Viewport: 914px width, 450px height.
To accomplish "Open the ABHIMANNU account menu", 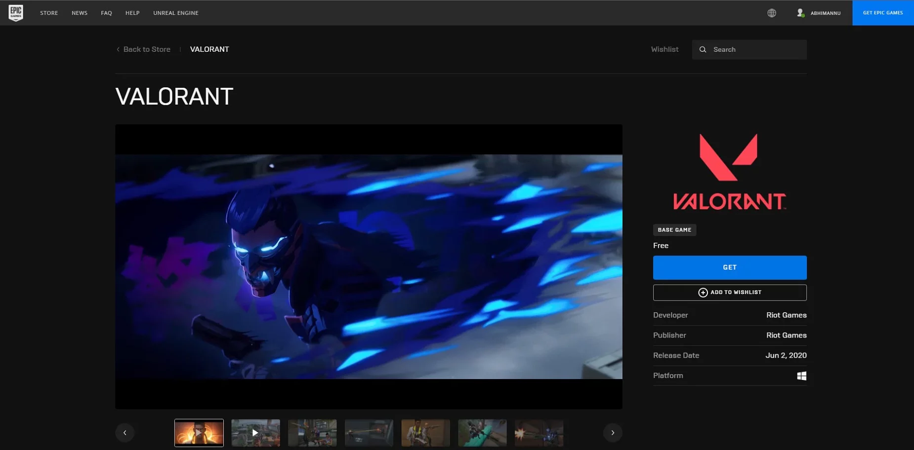I will pyautogui.click(x=825, y=13).
